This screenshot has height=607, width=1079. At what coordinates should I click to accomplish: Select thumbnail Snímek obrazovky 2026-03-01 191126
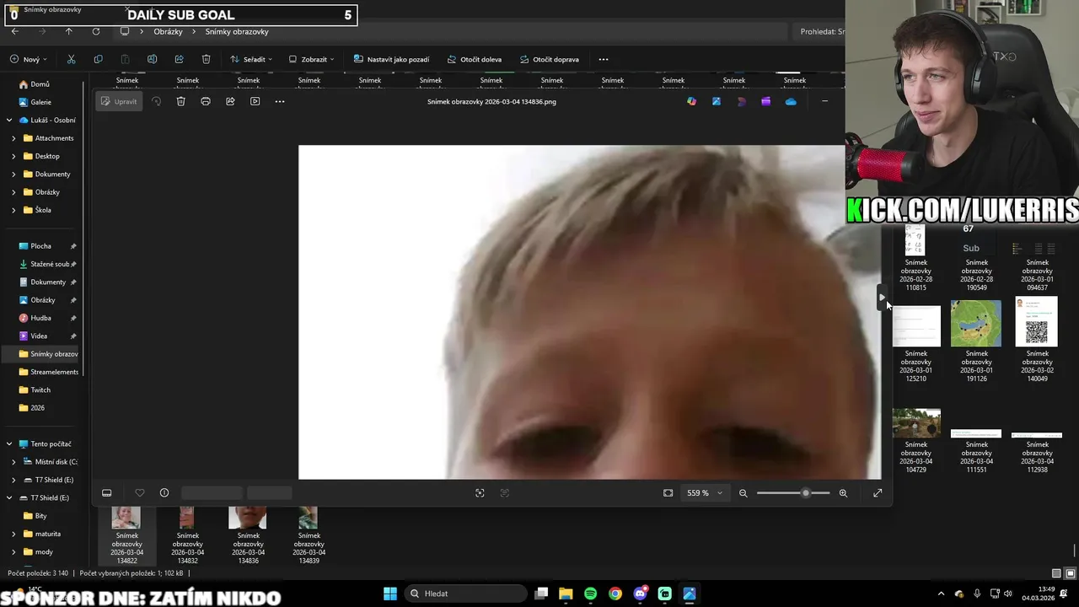(x=976, y=341)
